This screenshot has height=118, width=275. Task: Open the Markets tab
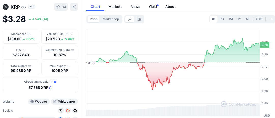[115, 7]
